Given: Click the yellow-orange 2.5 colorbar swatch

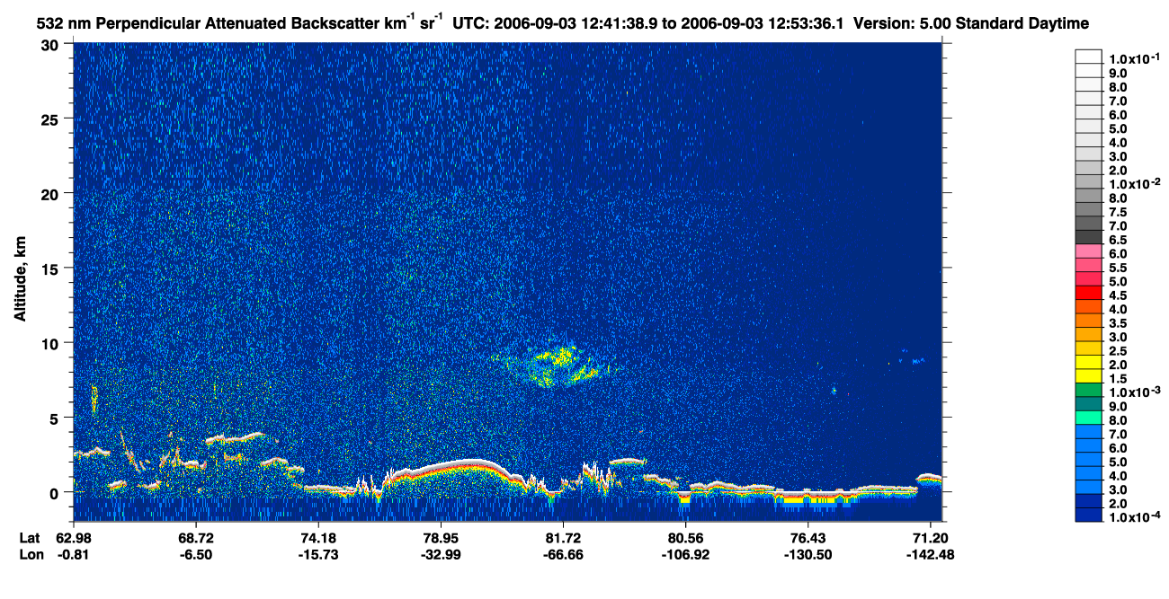Looking at the screenshot, I should 1089,348.
